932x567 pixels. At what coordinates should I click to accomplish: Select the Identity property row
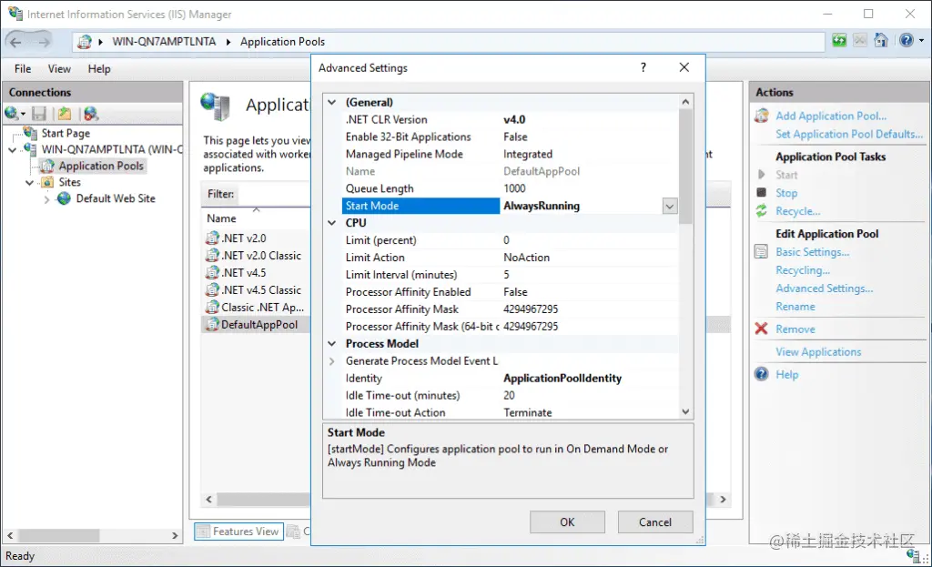(x=512, y=378)
